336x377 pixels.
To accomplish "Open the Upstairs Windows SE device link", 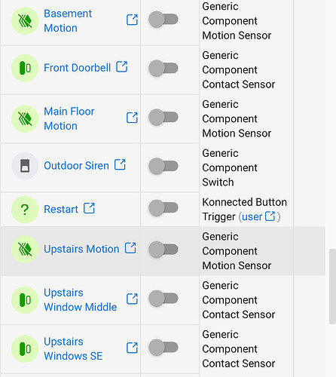I will click(73, 349).
